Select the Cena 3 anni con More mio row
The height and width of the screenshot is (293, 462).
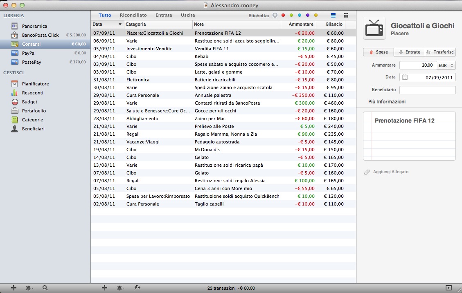(x=223, y=188)
